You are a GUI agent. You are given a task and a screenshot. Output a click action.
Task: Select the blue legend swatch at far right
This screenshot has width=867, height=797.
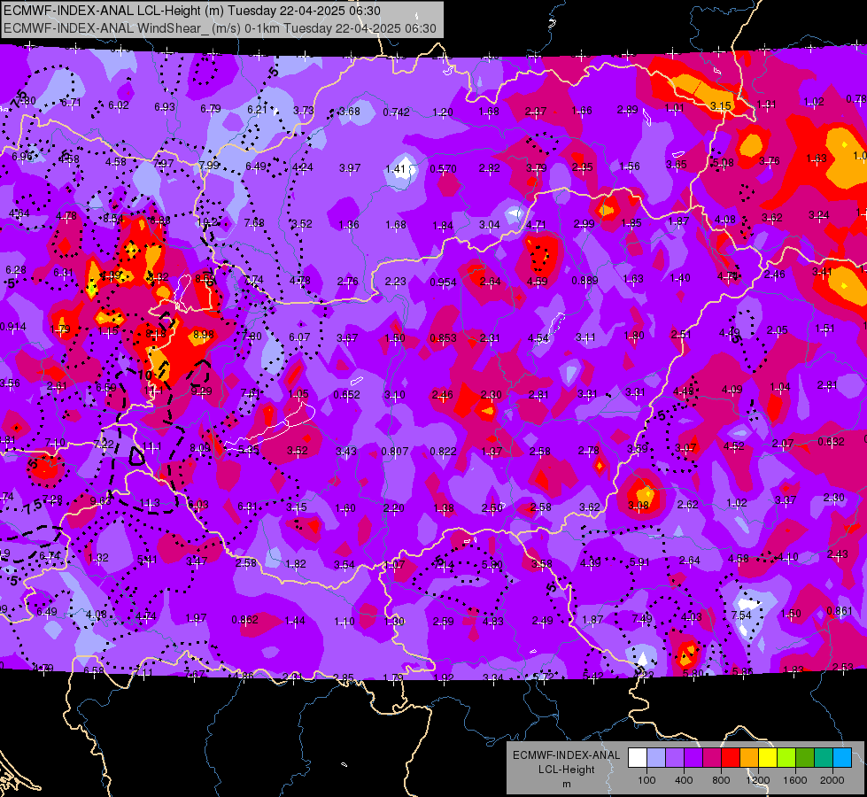point(841,758)
